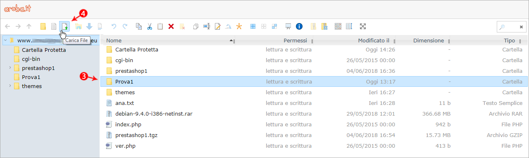Create a new folder with the toolbar icon
The height and width of the screenshot is (158, 529).
tap(43, 26)
